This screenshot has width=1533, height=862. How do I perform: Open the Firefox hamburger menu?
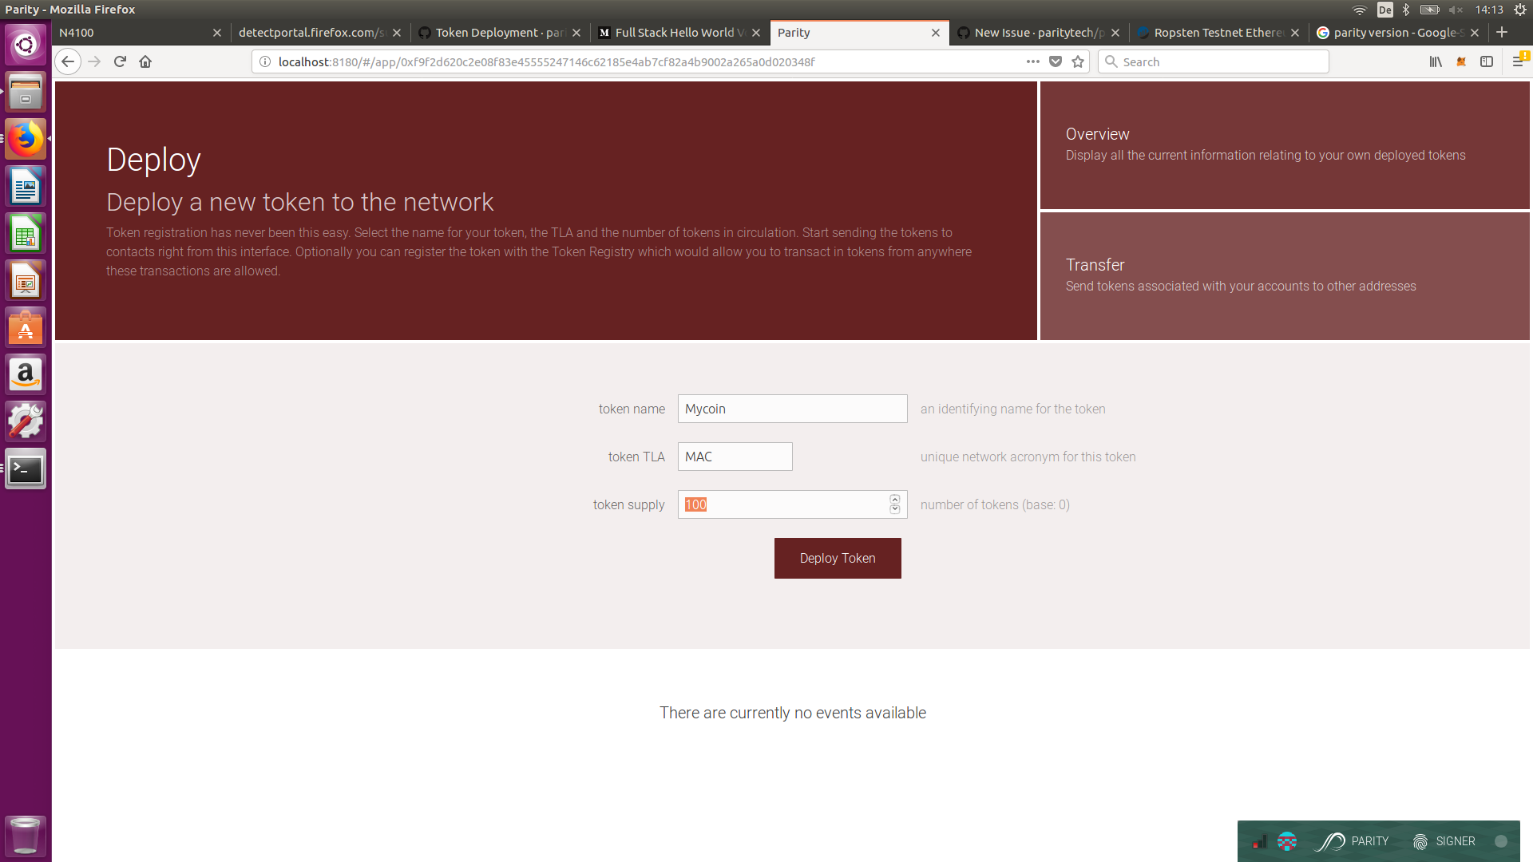point(1518,61)
